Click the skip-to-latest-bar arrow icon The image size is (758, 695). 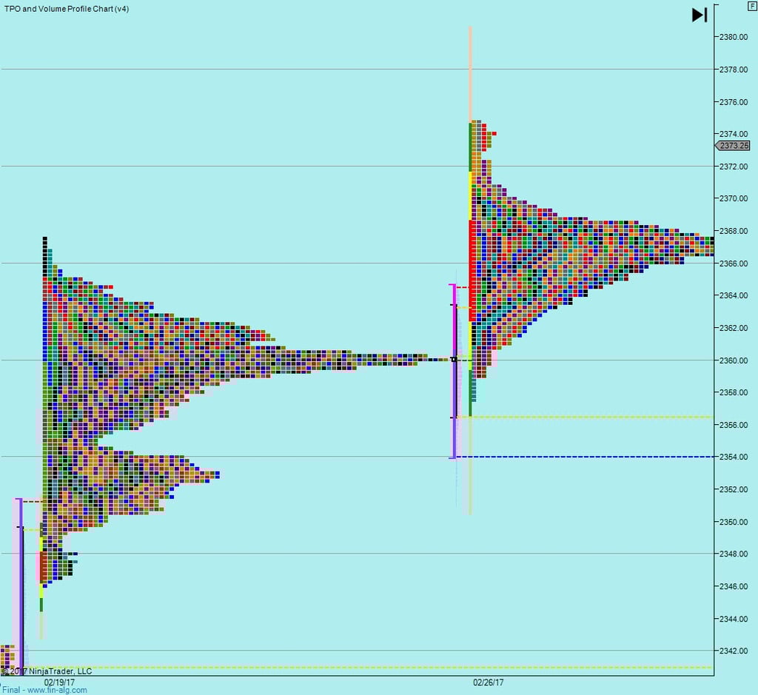tap(700, 15)
